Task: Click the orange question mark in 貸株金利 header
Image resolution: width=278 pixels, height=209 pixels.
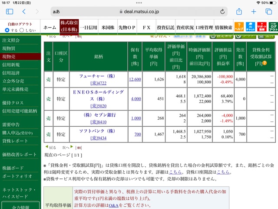Action: click(x=265, y=63)
